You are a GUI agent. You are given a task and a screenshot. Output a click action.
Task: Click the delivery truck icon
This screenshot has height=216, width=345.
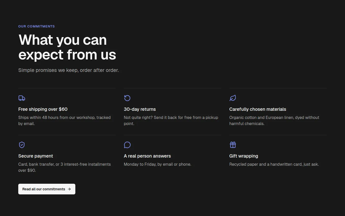pyautogui.click(x=22, y=98)
